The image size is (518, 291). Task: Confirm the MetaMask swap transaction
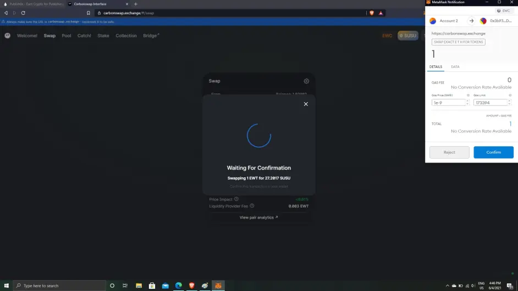(493, 152)
